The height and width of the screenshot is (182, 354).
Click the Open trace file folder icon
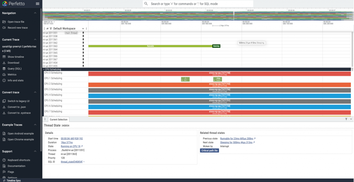(x=4, y=22)
